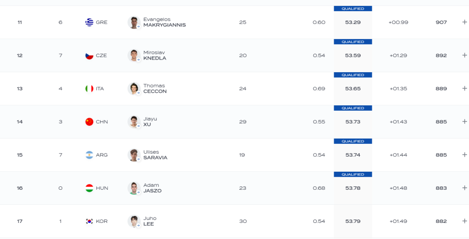Open Jiayu Xu's row expander plus
This screenshot has width=469, height=239.
pyautogui.click(x=465, y=121)
